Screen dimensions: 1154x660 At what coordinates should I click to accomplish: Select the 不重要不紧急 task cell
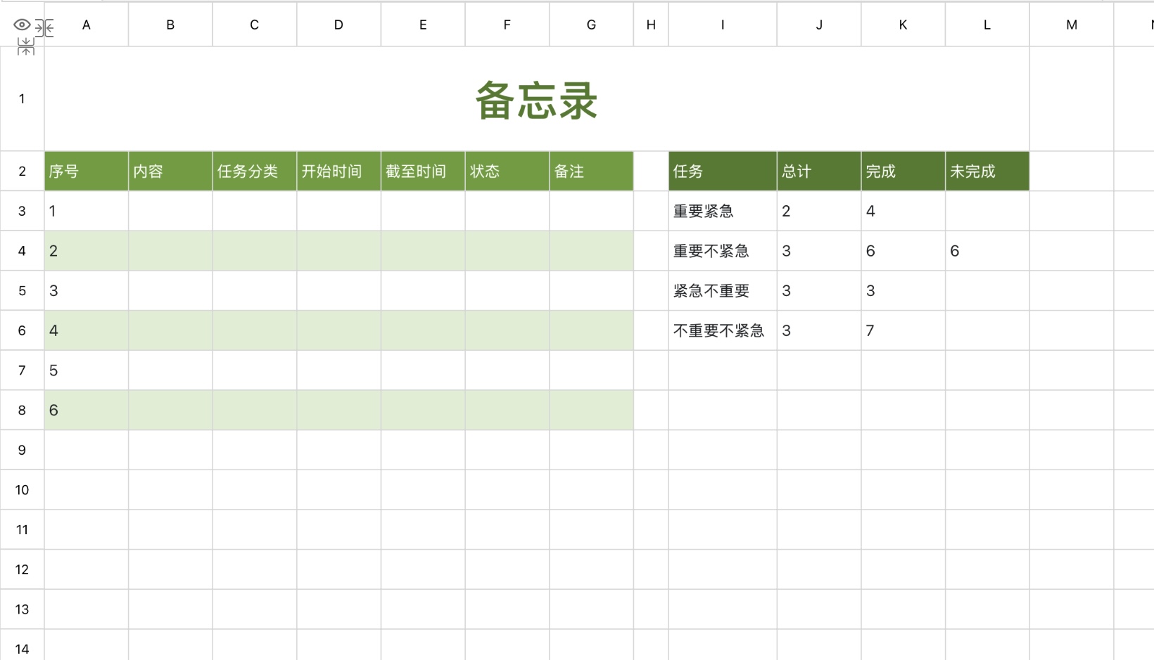click(x=723, y=330)
